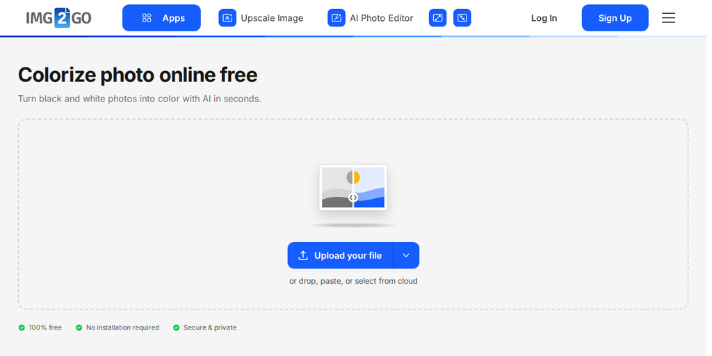Click the green check beside No installation required

click(x=79, y=328)
